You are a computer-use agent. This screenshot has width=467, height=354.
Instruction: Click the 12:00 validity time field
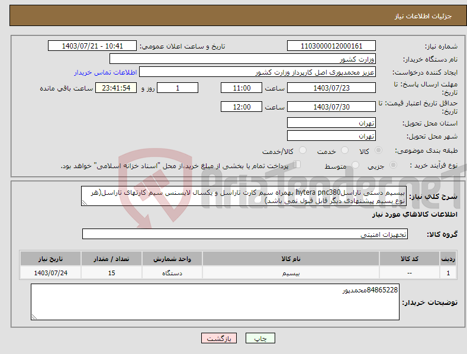(x=241, y=107)
